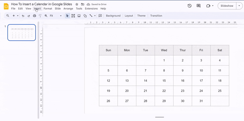Open the View menu

(x=28, y=9)
